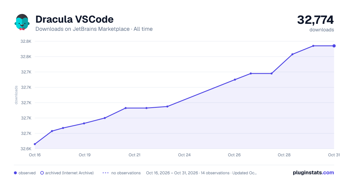The width and height of the screenshot is (348, 183).
Task: Click the vertical 'downloads' axis title
Action: click(16, 95)
